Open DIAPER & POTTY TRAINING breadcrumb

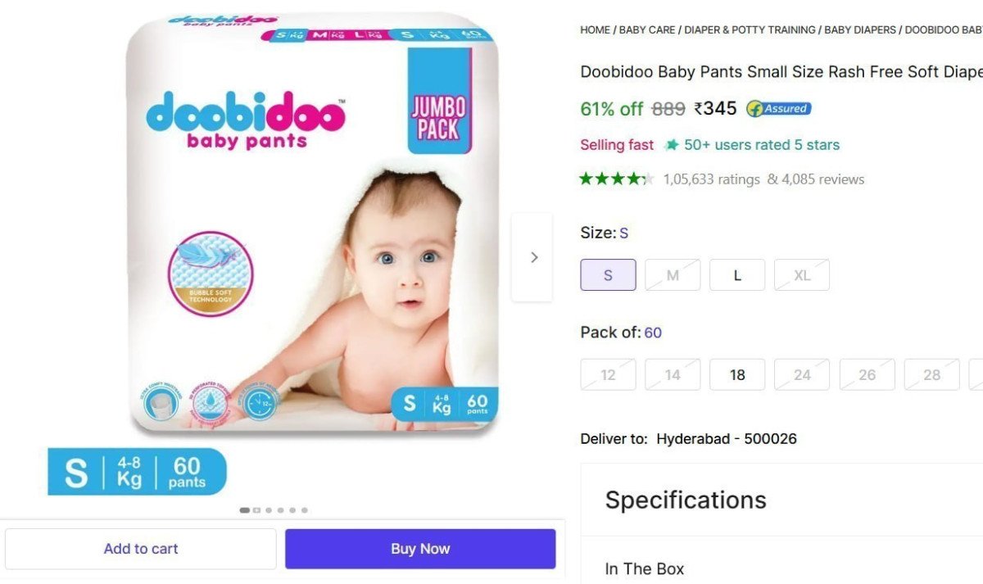(x=750, y=29)
